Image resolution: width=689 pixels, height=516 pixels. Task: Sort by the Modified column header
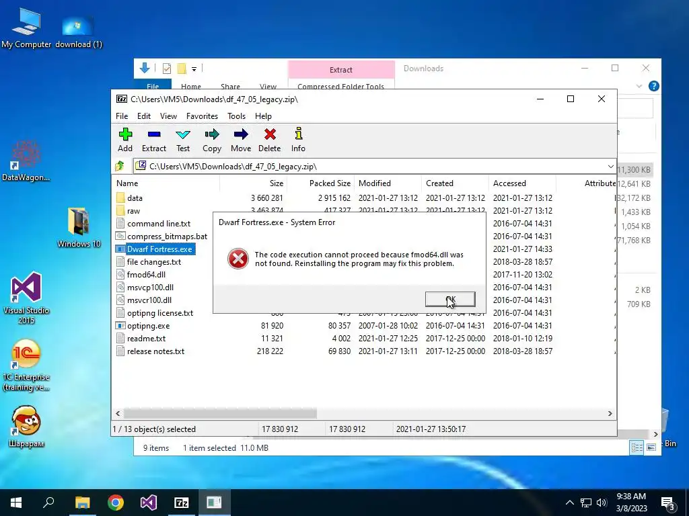tap(388, 183)
